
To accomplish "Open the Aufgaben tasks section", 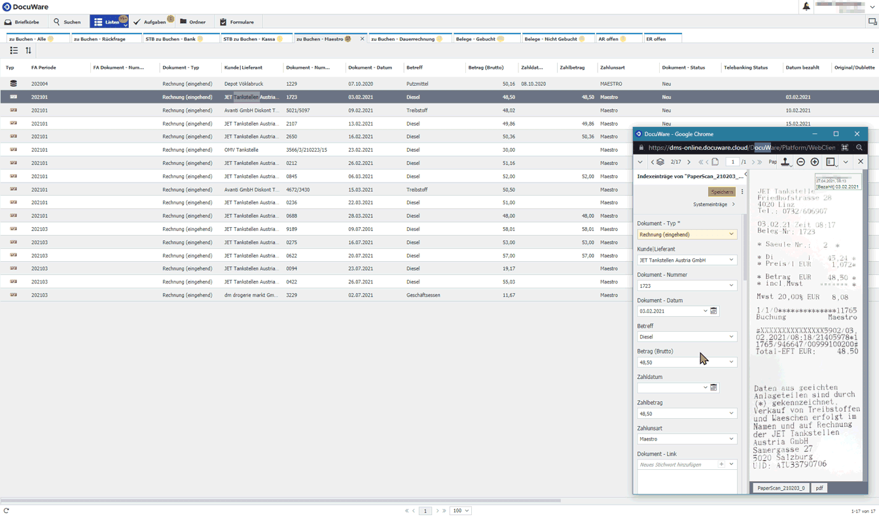I will (x=152, y=22).
